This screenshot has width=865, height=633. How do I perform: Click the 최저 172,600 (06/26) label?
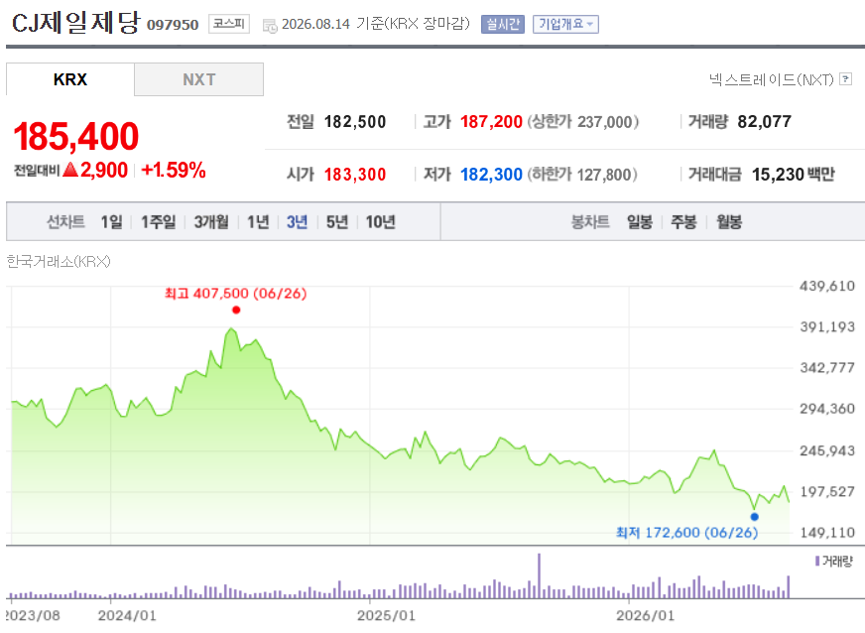(686, 533)
